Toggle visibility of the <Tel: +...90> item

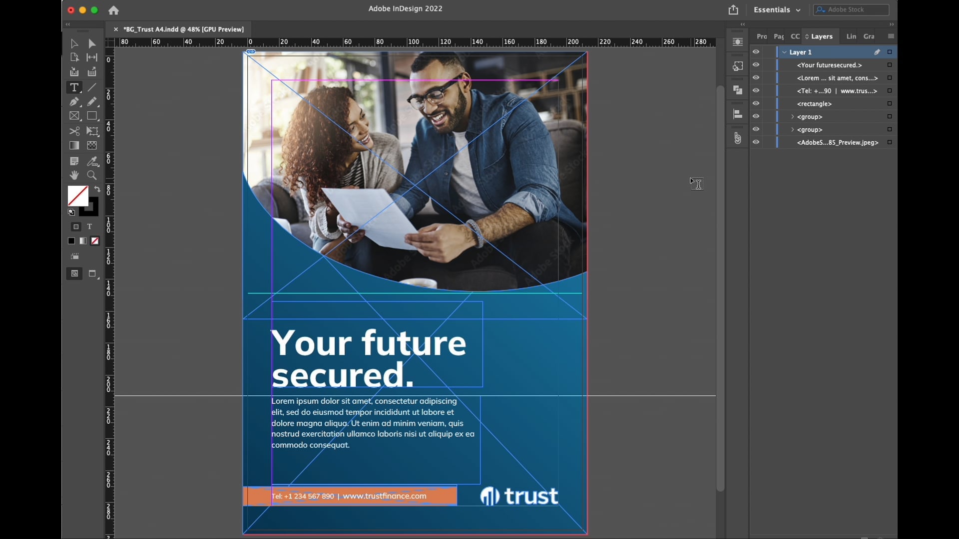point(756,91)
